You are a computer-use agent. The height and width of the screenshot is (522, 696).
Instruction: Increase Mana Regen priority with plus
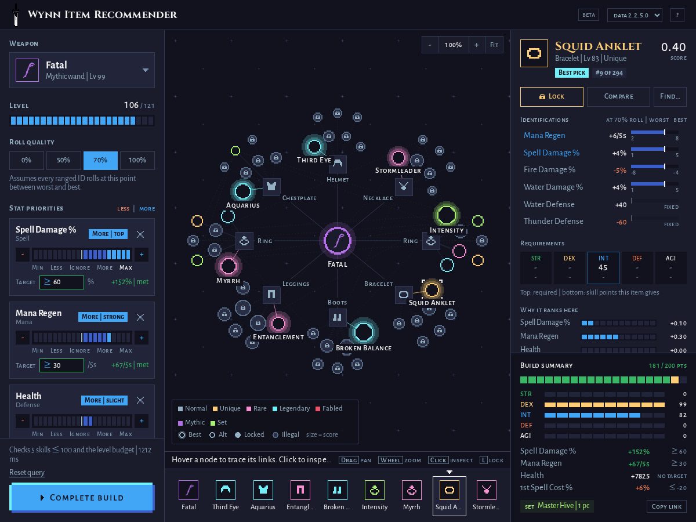pyautogui.click(x=142, y=338)
